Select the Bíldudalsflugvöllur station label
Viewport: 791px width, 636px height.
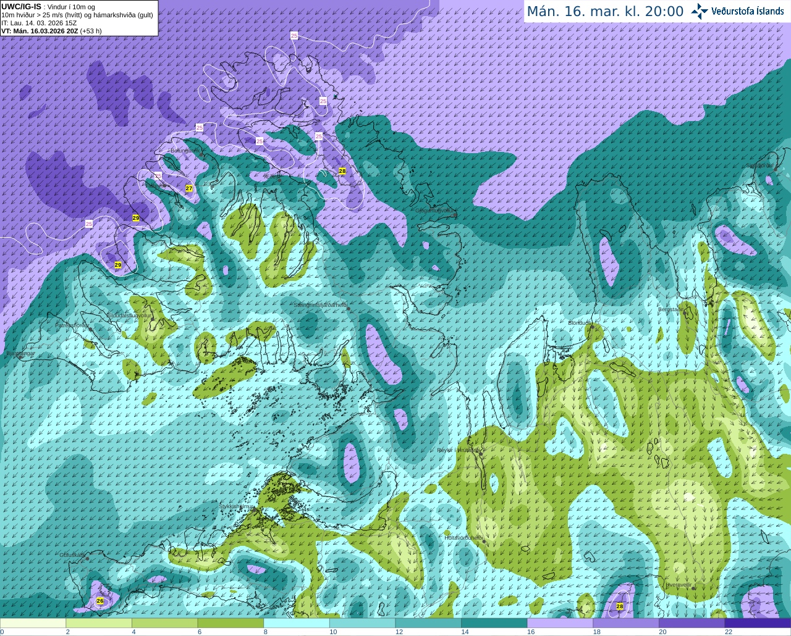point(129,315)
